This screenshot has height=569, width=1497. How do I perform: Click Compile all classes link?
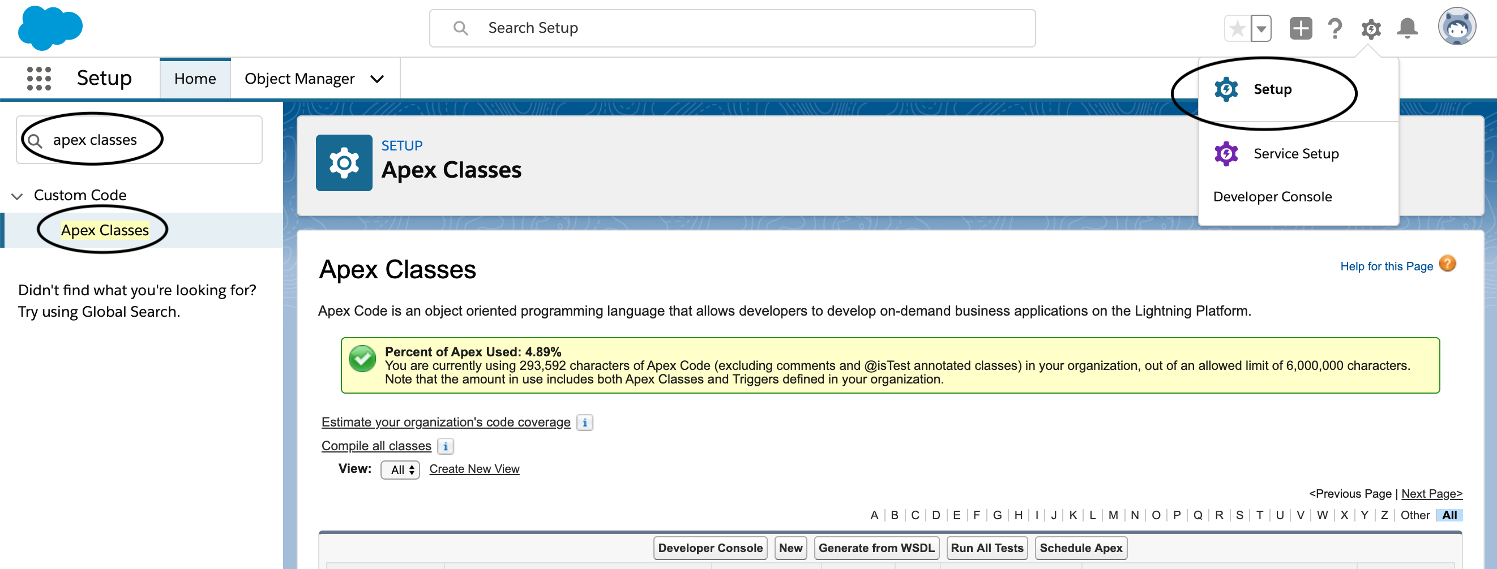coord(376,446)
